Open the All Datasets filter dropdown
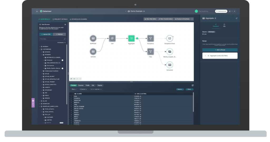This screenshot has width=270, height=142. [x=61, y=43]
